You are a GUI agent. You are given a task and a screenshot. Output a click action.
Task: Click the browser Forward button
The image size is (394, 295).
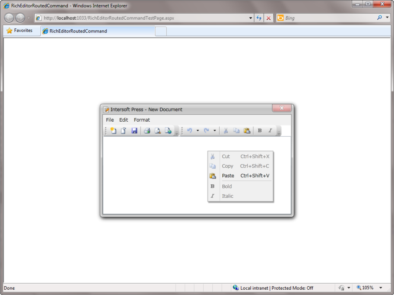[x=20, y=18]
